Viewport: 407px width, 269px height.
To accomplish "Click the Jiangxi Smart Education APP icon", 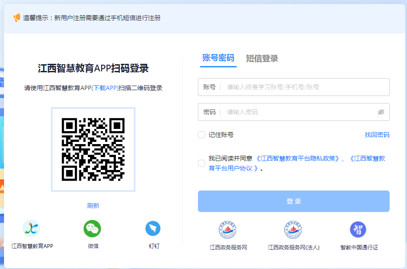I will [31, 228].
